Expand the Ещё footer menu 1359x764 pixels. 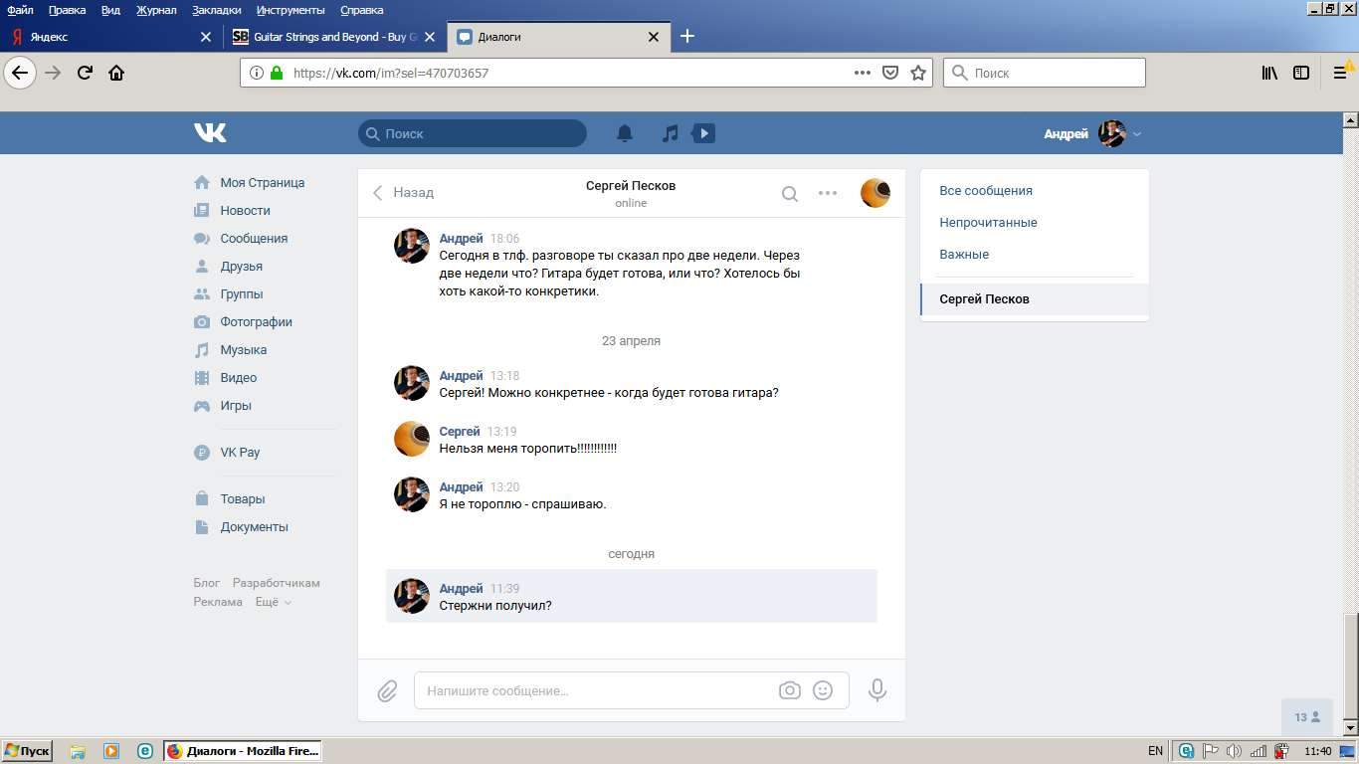coord(273,602)
